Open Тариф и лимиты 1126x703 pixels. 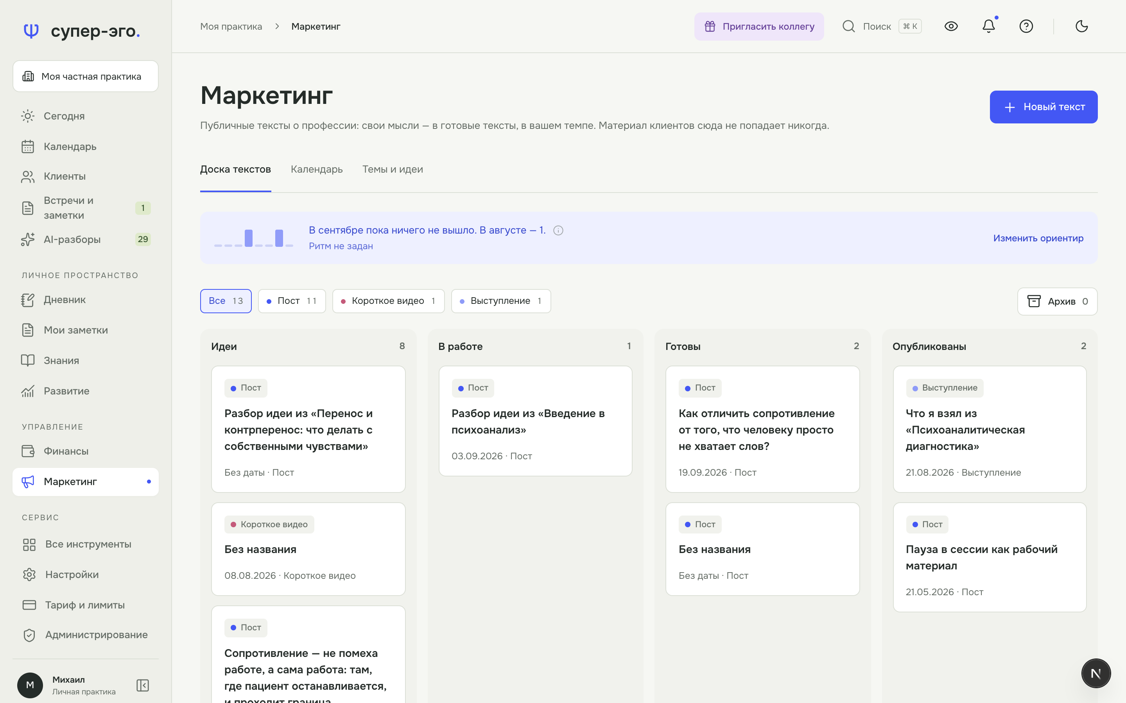coord(86,605)
